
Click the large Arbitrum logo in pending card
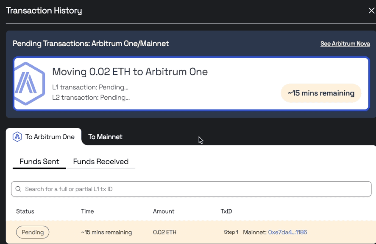coord(28,84)
